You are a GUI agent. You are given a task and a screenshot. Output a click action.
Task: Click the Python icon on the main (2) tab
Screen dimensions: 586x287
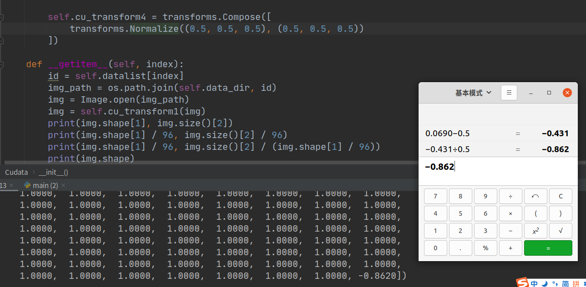(27, 185)
